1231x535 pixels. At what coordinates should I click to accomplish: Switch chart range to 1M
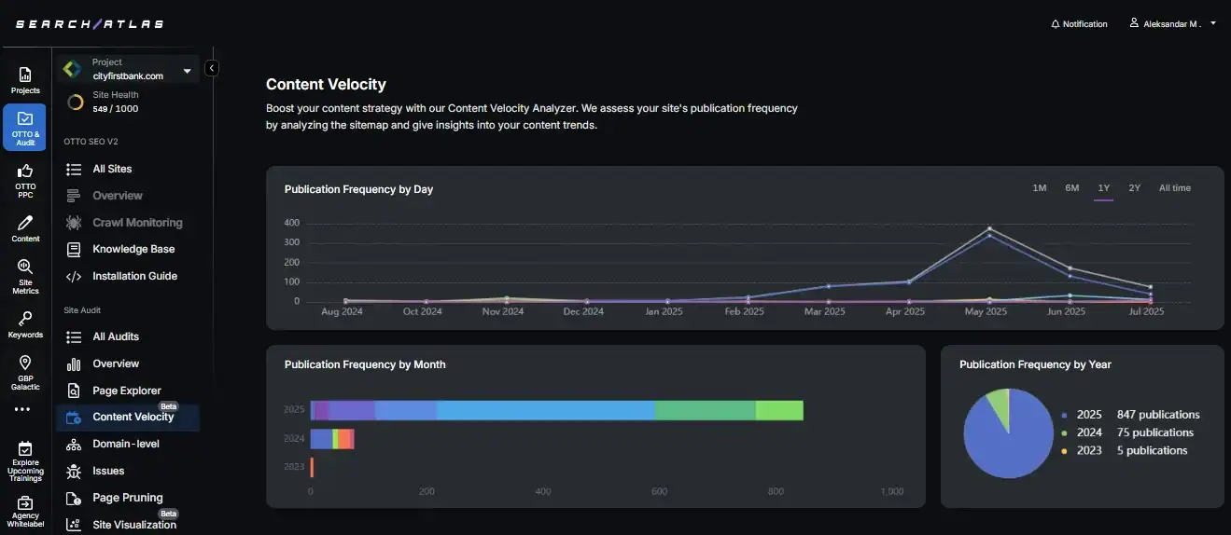click(1039, 188)
